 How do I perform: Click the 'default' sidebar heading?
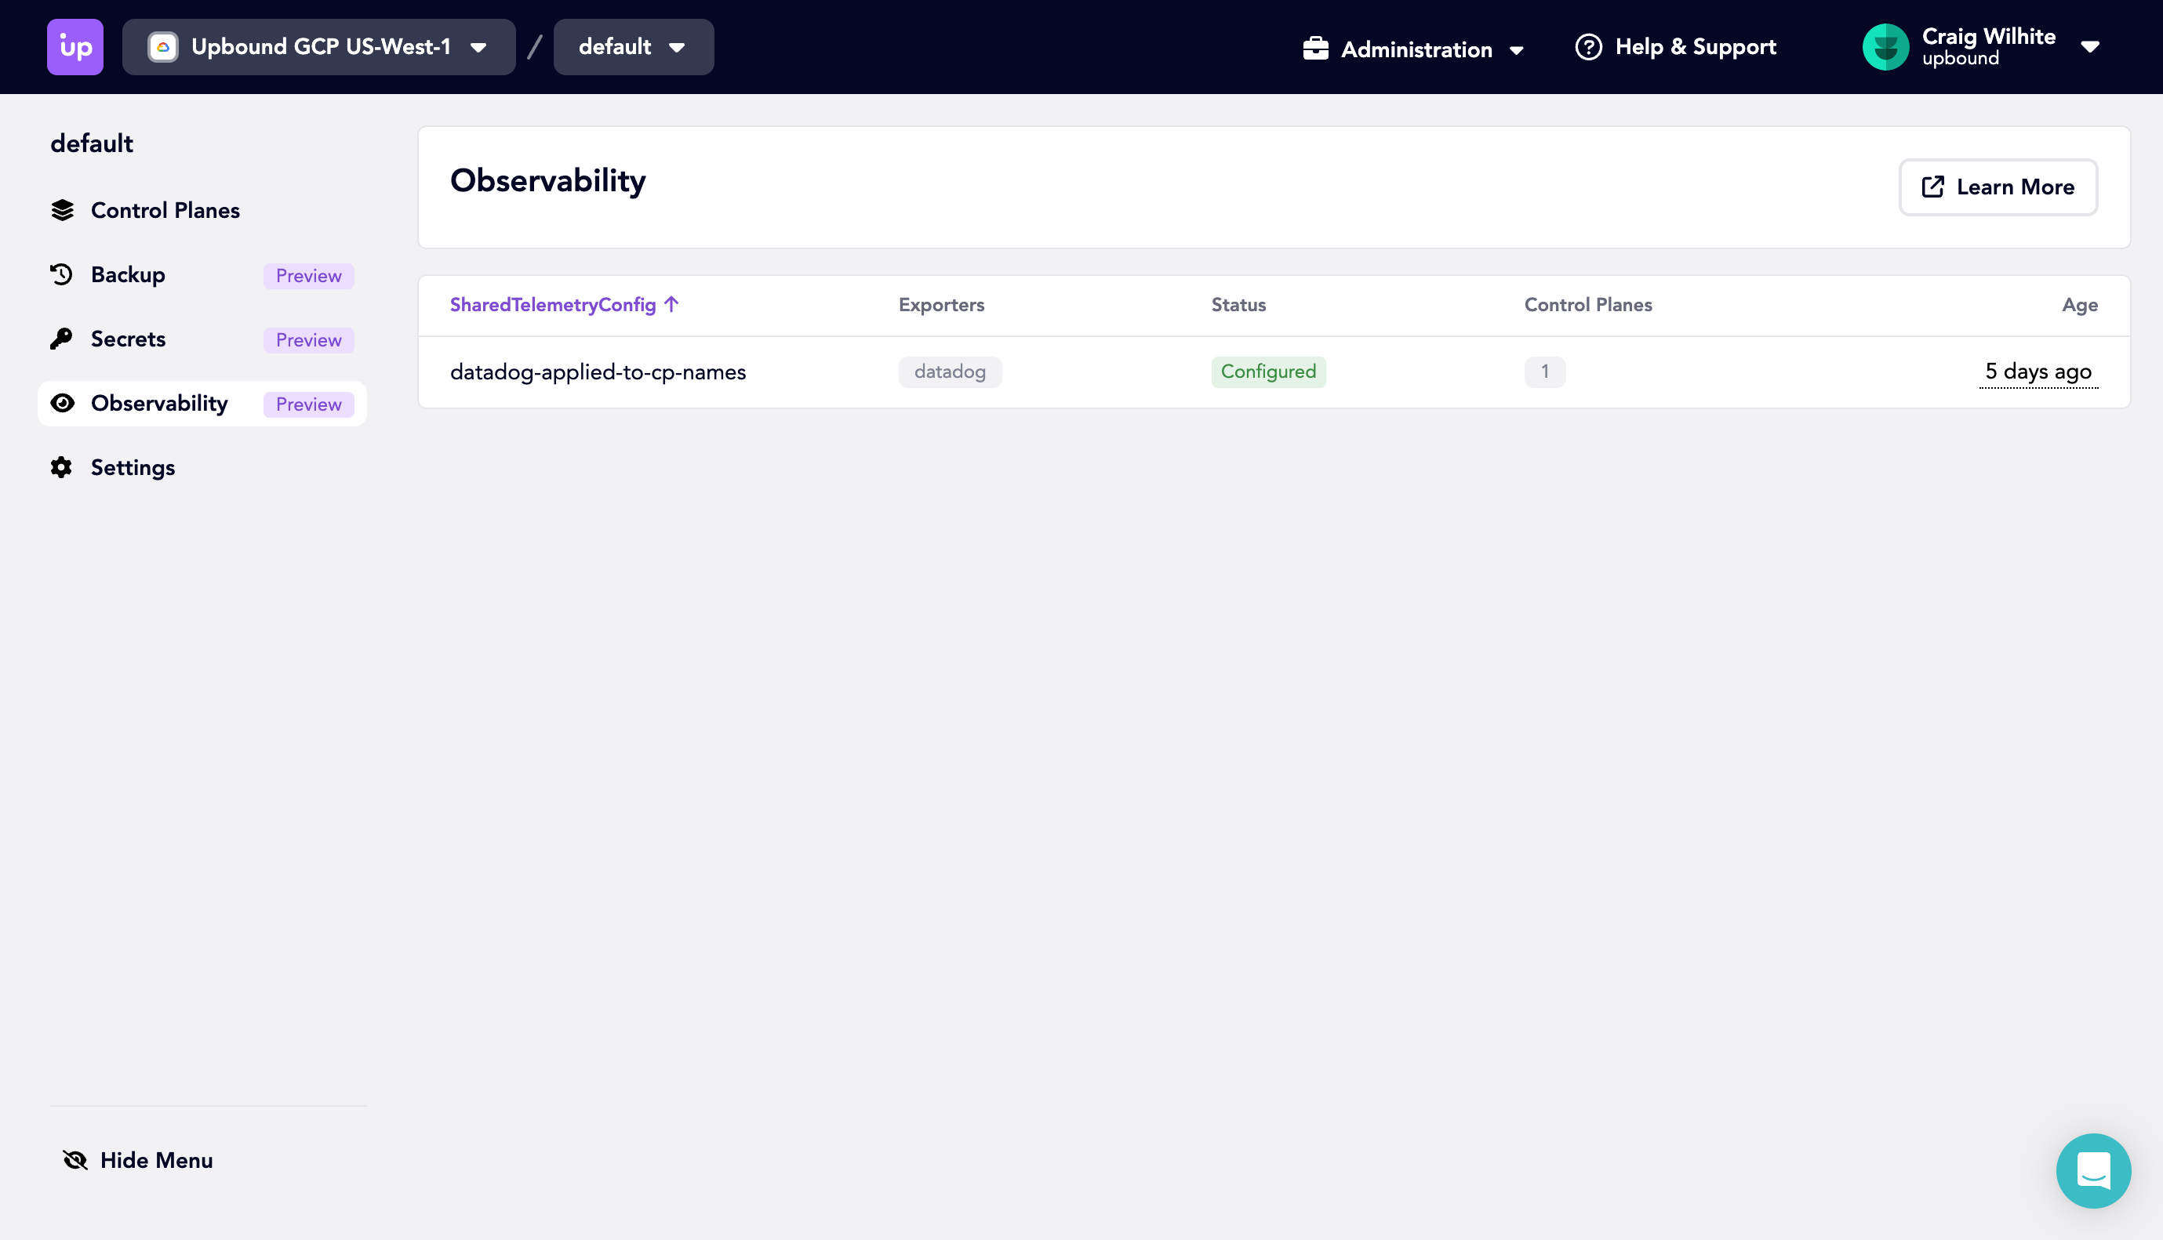click(92, 143)
